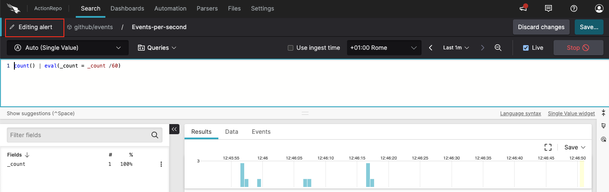Open the Auto (Single Value) widget dropdown
The height and width of the screenshot is (192, 609).
point(68,48)
